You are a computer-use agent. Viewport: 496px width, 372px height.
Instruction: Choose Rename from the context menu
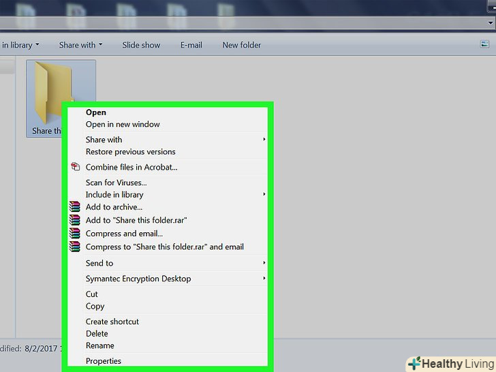168,345
